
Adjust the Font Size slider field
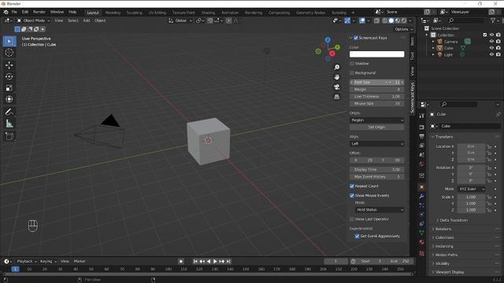pos(376,83)
